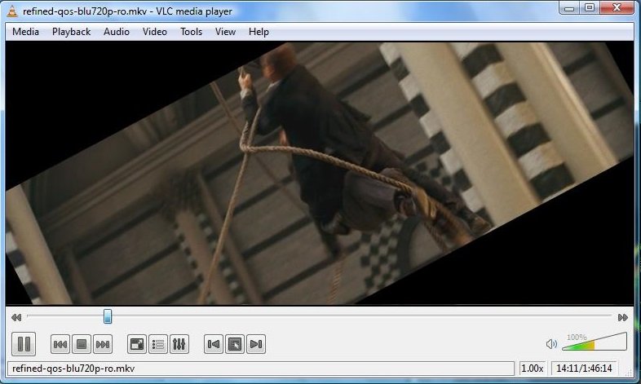
Task: Skip to previous media in playlist
Action: 60,344
